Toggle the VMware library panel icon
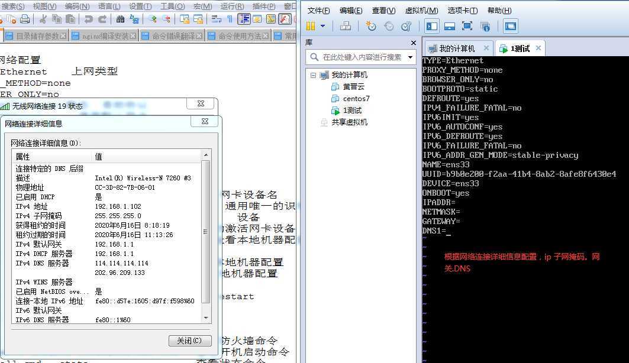The height and width of the screenshot is (363, 629). coord(431,27)
